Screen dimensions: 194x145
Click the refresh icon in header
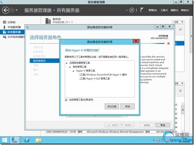click(x=132, y=10)
